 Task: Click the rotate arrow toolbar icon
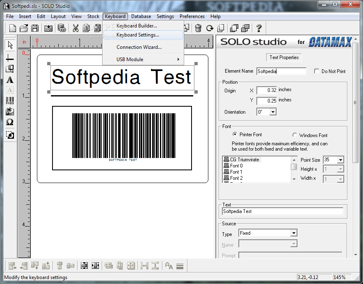coord(210,28)
